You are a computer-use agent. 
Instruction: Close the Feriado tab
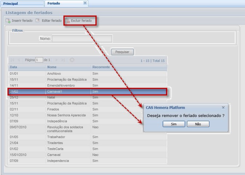tap(85, 3)
